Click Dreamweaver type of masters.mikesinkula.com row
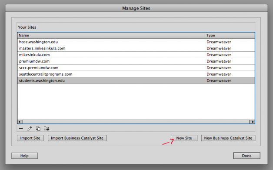Image resolution: width=273 pixels, height=170 pixels. pos(219,48)
